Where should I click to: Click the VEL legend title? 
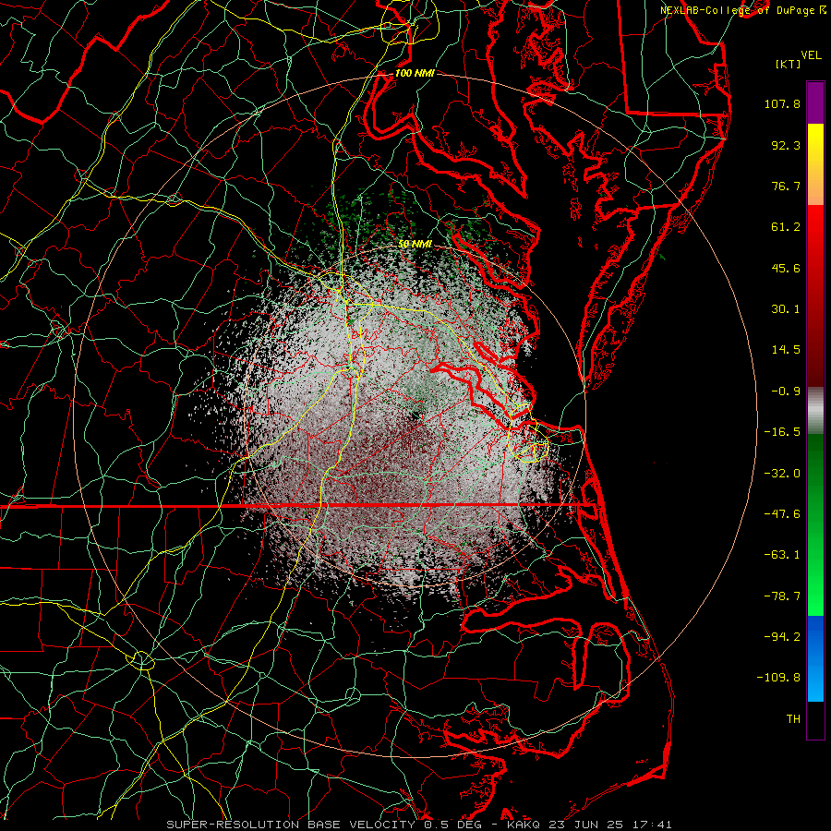811,55
